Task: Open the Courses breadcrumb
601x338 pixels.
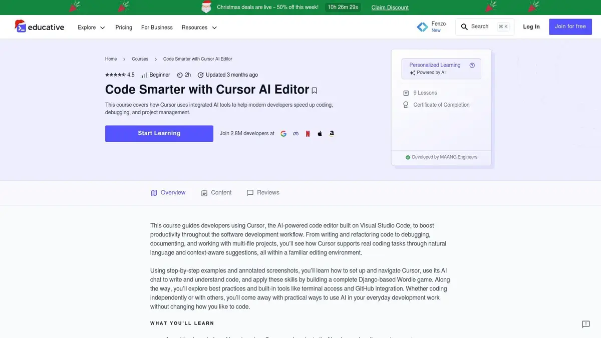Action: click(x=140, y=59)
